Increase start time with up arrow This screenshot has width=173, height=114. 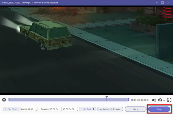36,108
